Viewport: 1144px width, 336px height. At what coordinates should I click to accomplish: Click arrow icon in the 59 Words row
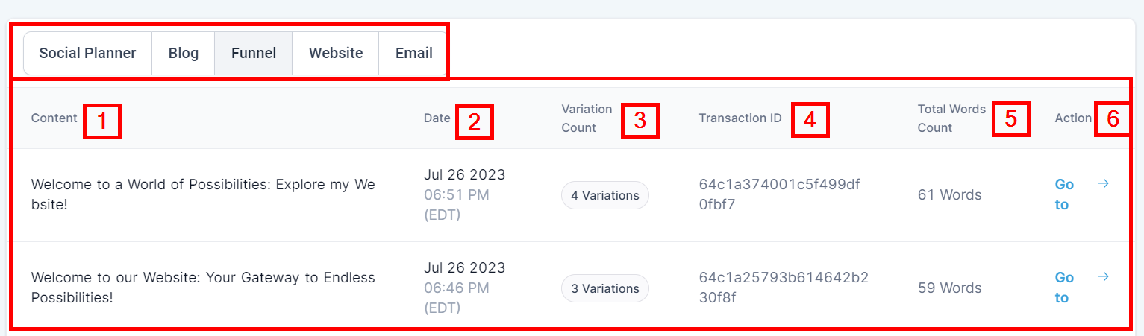(x=1104, y=276)
